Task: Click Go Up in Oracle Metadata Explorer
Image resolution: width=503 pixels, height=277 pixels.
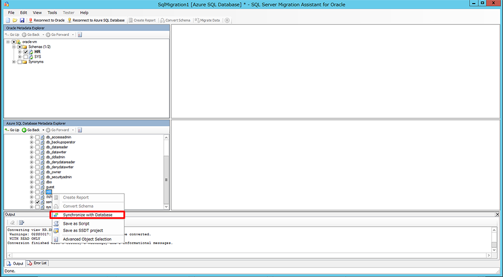Action: click(x=12, y=34)
